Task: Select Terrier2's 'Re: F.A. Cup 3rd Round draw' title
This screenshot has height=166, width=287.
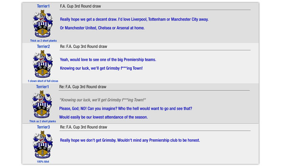Action: click(83, 46)
